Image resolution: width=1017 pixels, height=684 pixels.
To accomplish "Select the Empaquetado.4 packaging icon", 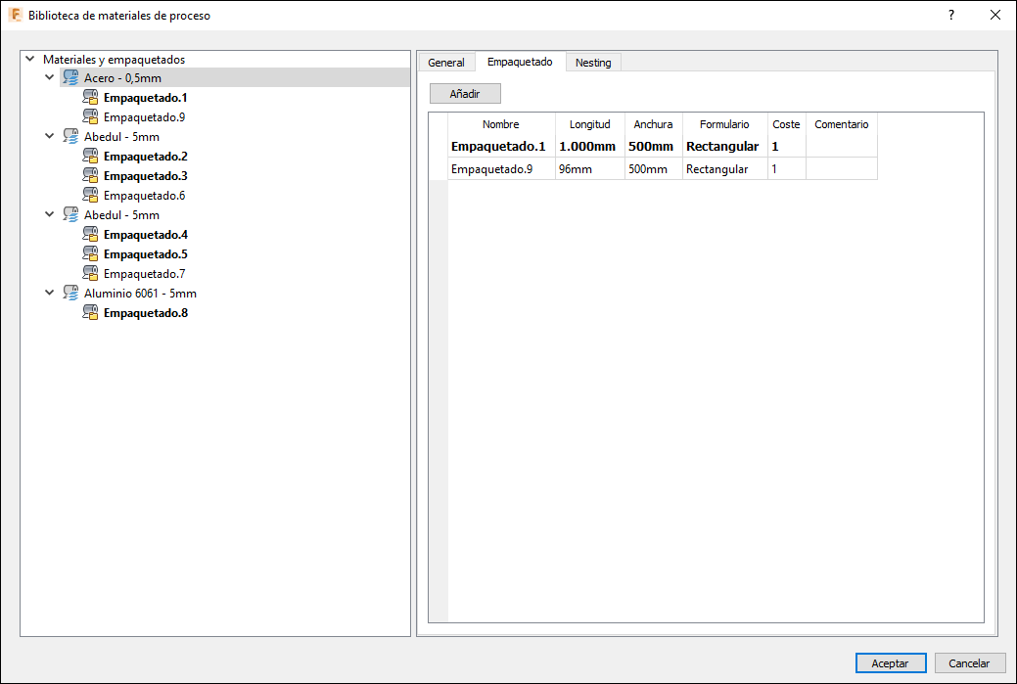I will (x=90, y=235).
